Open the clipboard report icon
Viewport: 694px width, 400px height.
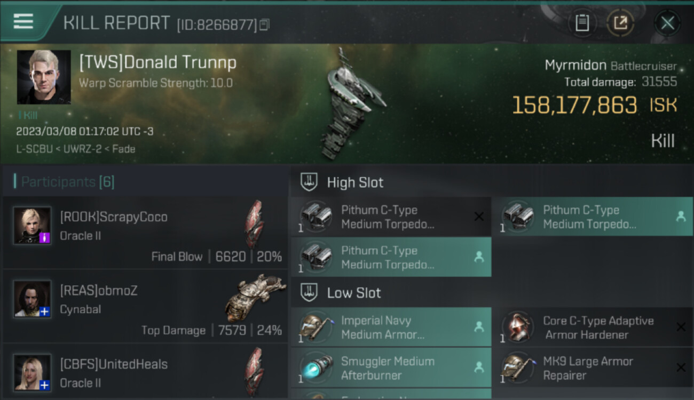coord(582,23)
